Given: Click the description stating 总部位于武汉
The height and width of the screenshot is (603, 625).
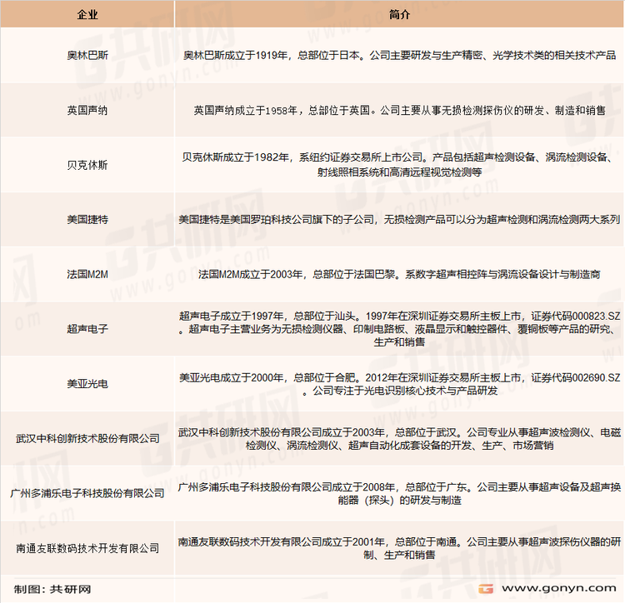Looking at the screenshot, I should (x=399, y=439).
